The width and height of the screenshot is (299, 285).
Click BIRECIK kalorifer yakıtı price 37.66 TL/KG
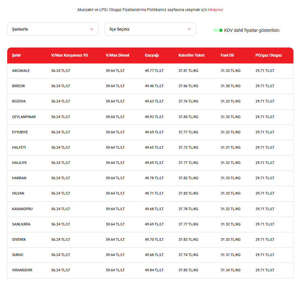tap(188, 86)
